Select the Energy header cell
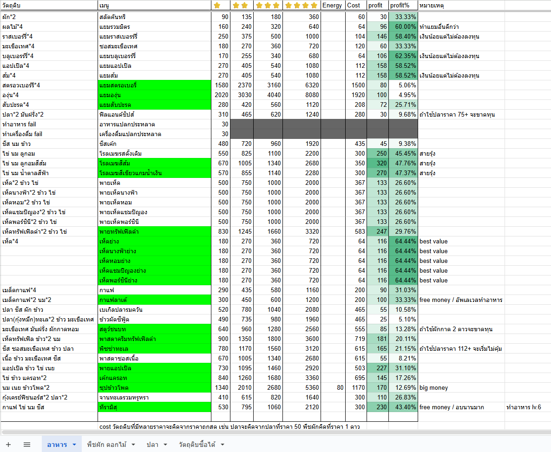This screenshot has width=551, height=452. pyautogui.click(x=333, y=5)
